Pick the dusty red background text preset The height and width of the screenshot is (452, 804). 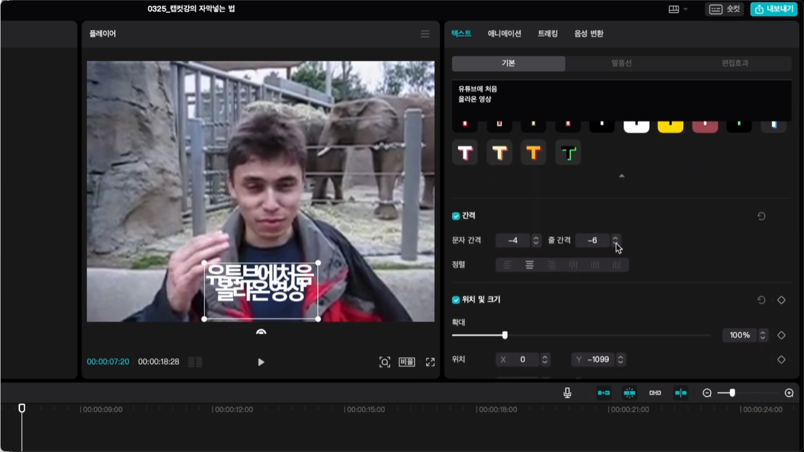coord(705,126)
